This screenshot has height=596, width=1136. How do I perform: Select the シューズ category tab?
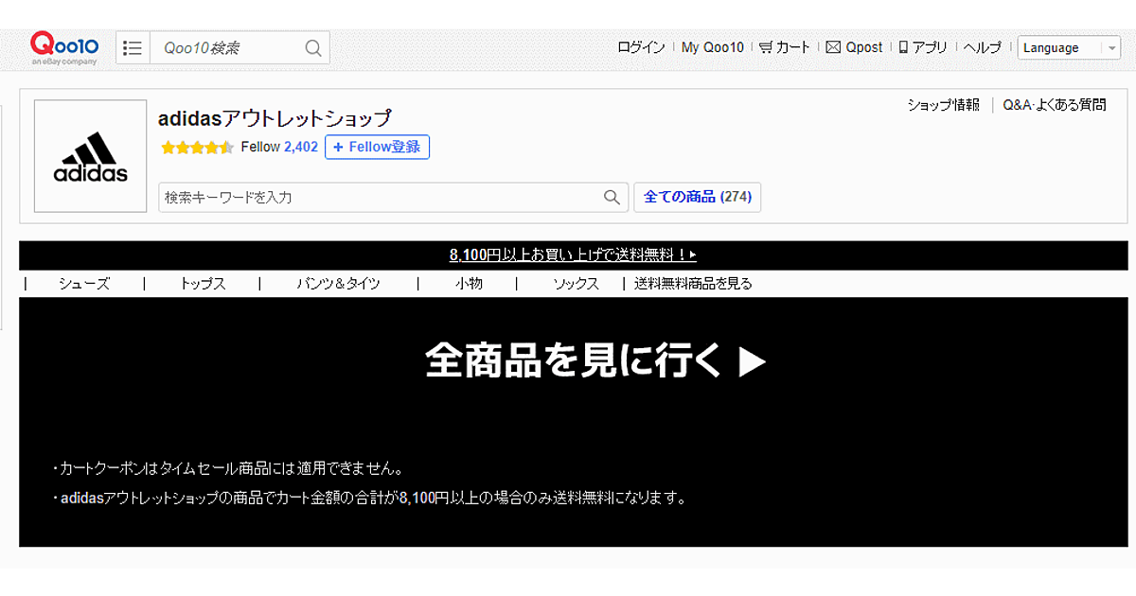84,284
